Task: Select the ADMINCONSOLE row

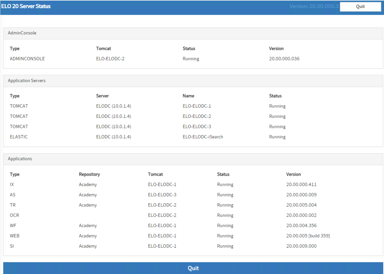Action: pos(27,59)
